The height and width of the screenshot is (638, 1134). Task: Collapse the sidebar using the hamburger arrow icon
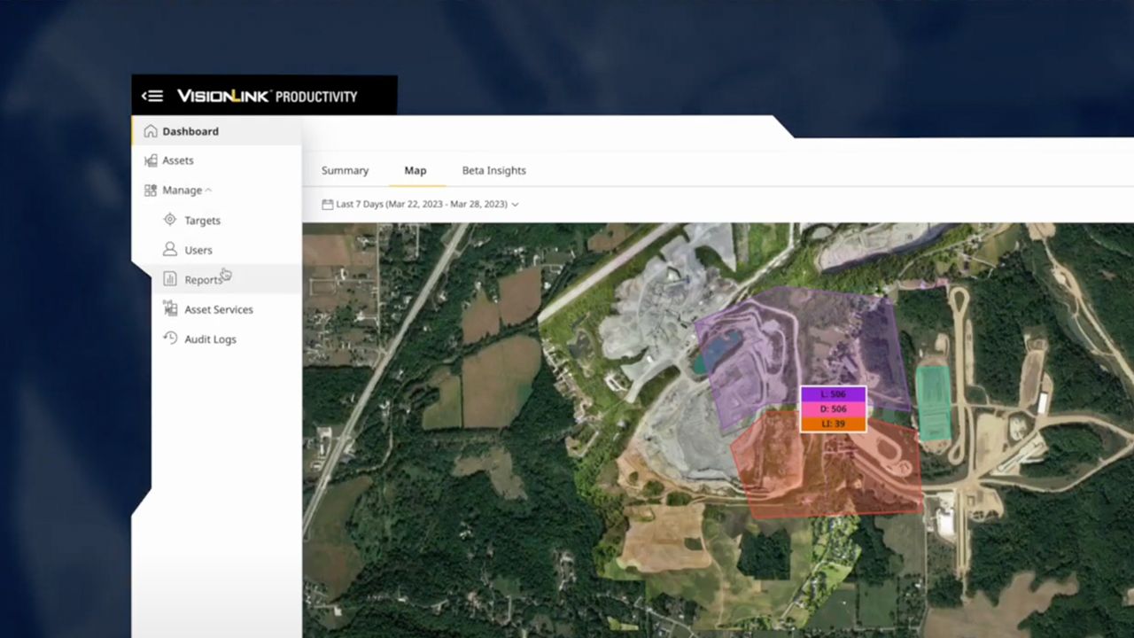tap(152, 96)
